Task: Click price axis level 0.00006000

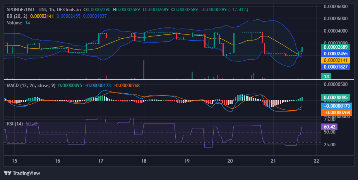Action: tap(336, 7)
